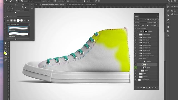Click the add layer mask button

point(144,87)
